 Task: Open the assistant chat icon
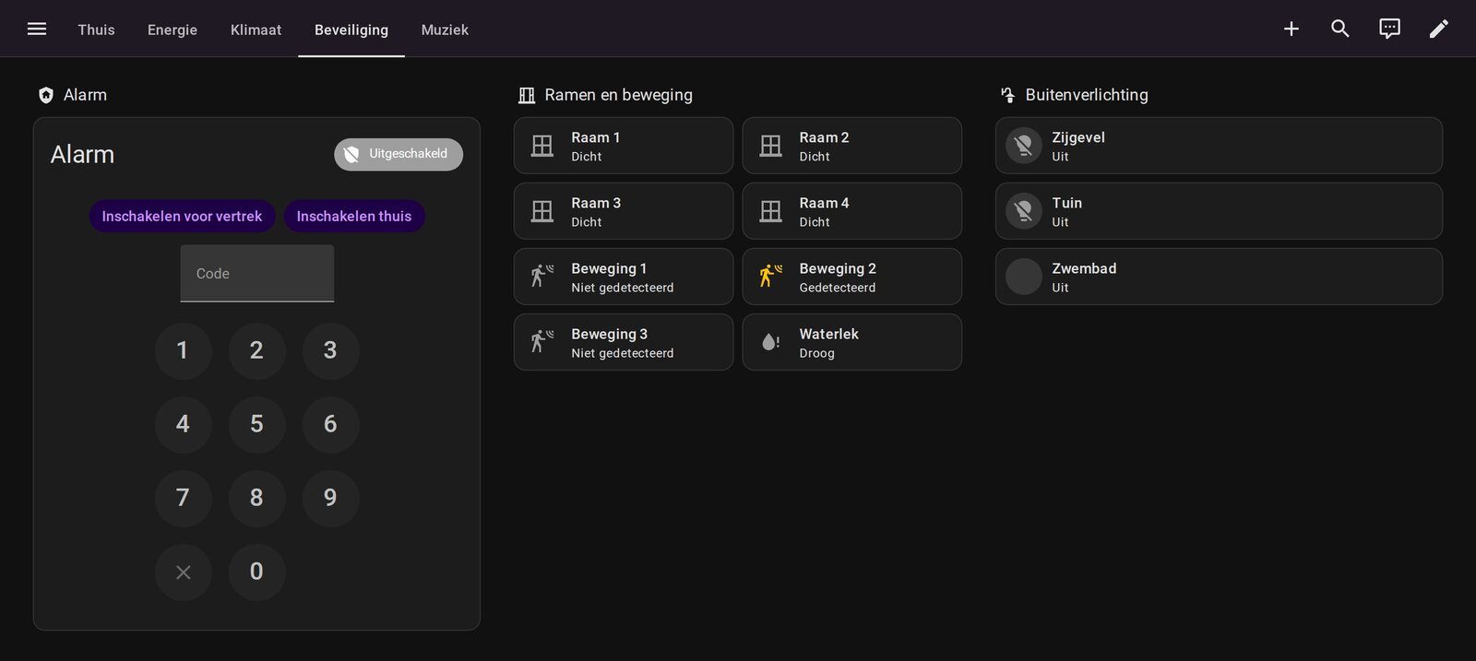coord(1389,29)
